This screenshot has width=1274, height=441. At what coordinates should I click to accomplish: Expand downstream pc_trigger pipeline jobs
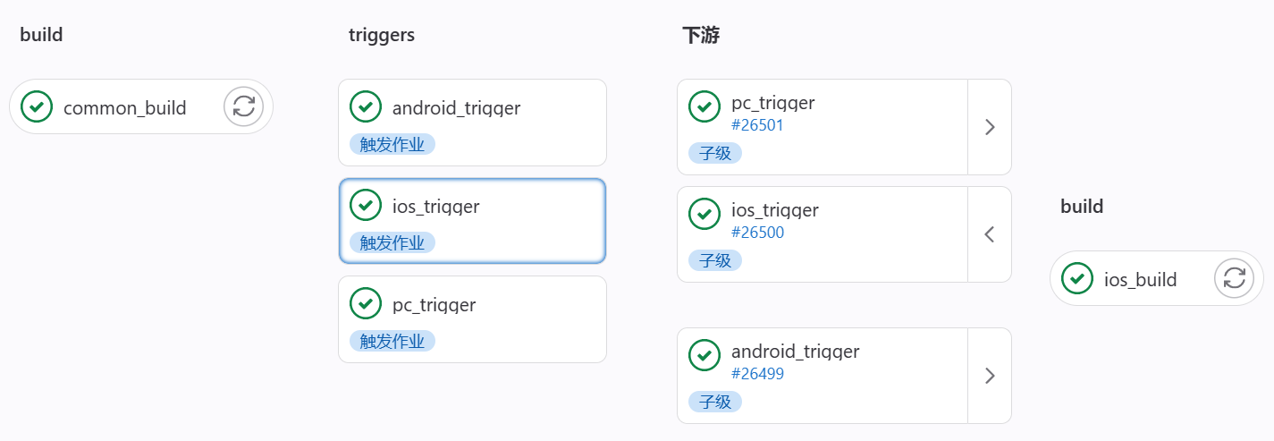tap(989, 127)
